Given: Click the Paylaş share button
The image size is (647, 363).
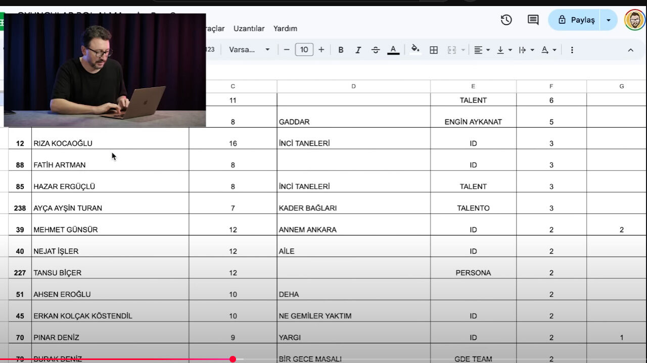Looking at the screenshot, I should 576,20.
